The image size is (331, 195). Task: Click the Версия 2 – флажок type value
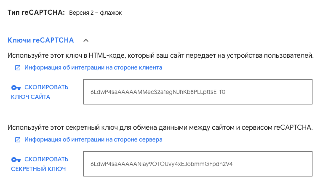[x=96, y=13]
